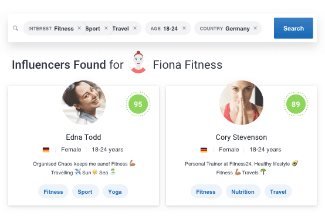Open Edna Todd's profile photo

[84, 102]
